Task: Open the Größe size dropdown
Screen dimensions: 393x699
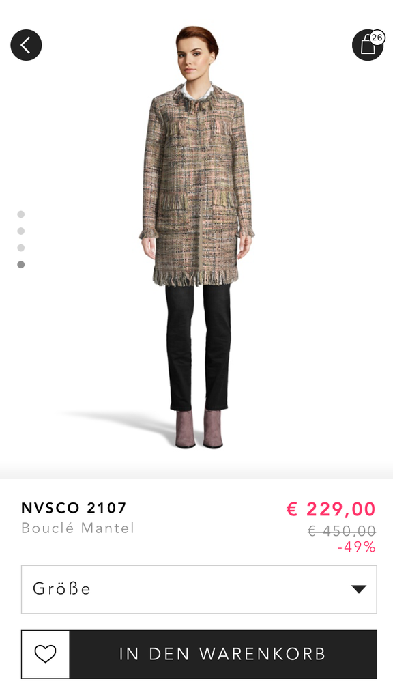Action: 199,589
